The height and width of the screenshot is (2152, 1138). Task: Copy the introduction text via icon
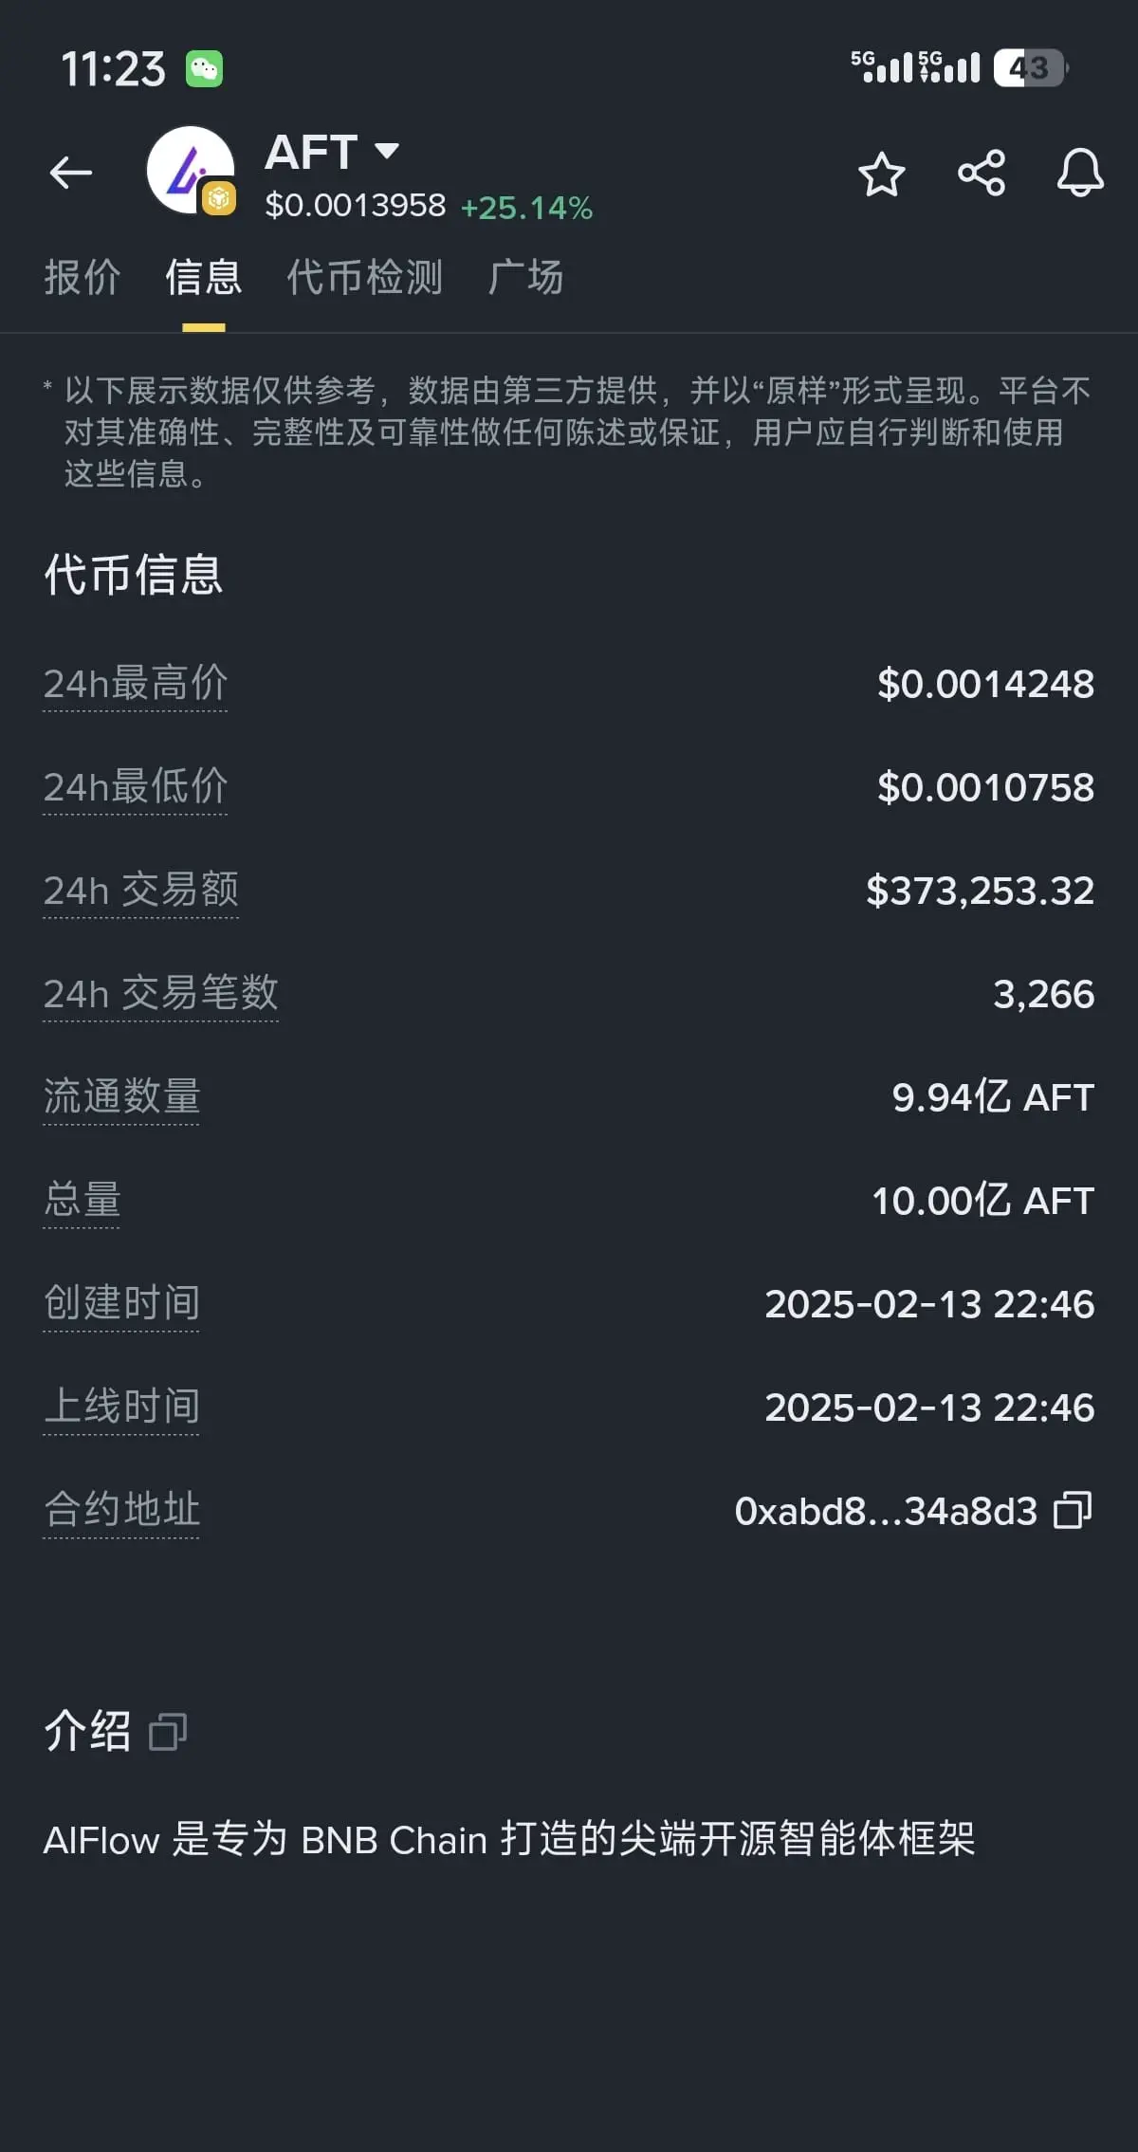(x=168, y=1732)
